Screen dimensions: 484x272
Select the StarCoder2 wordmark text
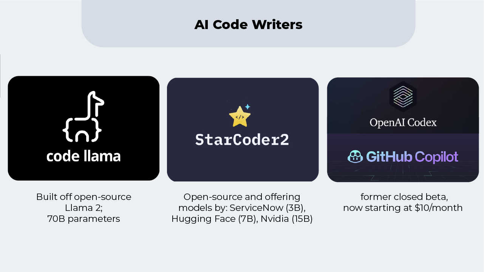click(242, 140)
